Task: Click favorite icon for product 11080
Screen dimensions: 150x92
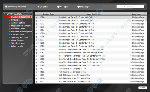Action: [36, 50]
